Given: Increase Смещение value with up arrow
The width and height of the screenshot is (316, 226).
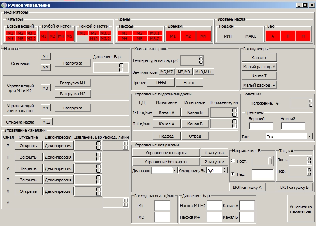Looking at the screenshot, I should point(224,169).
